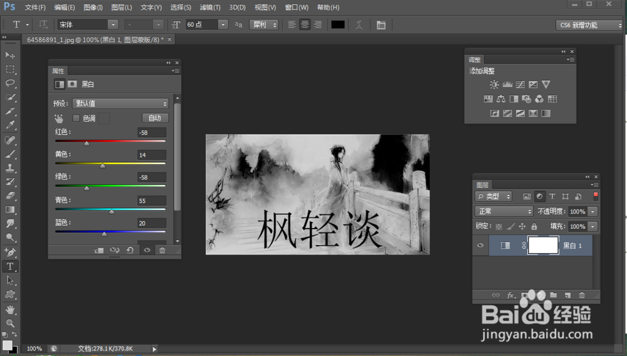Click the create warped text icon

tap(359, 25)
